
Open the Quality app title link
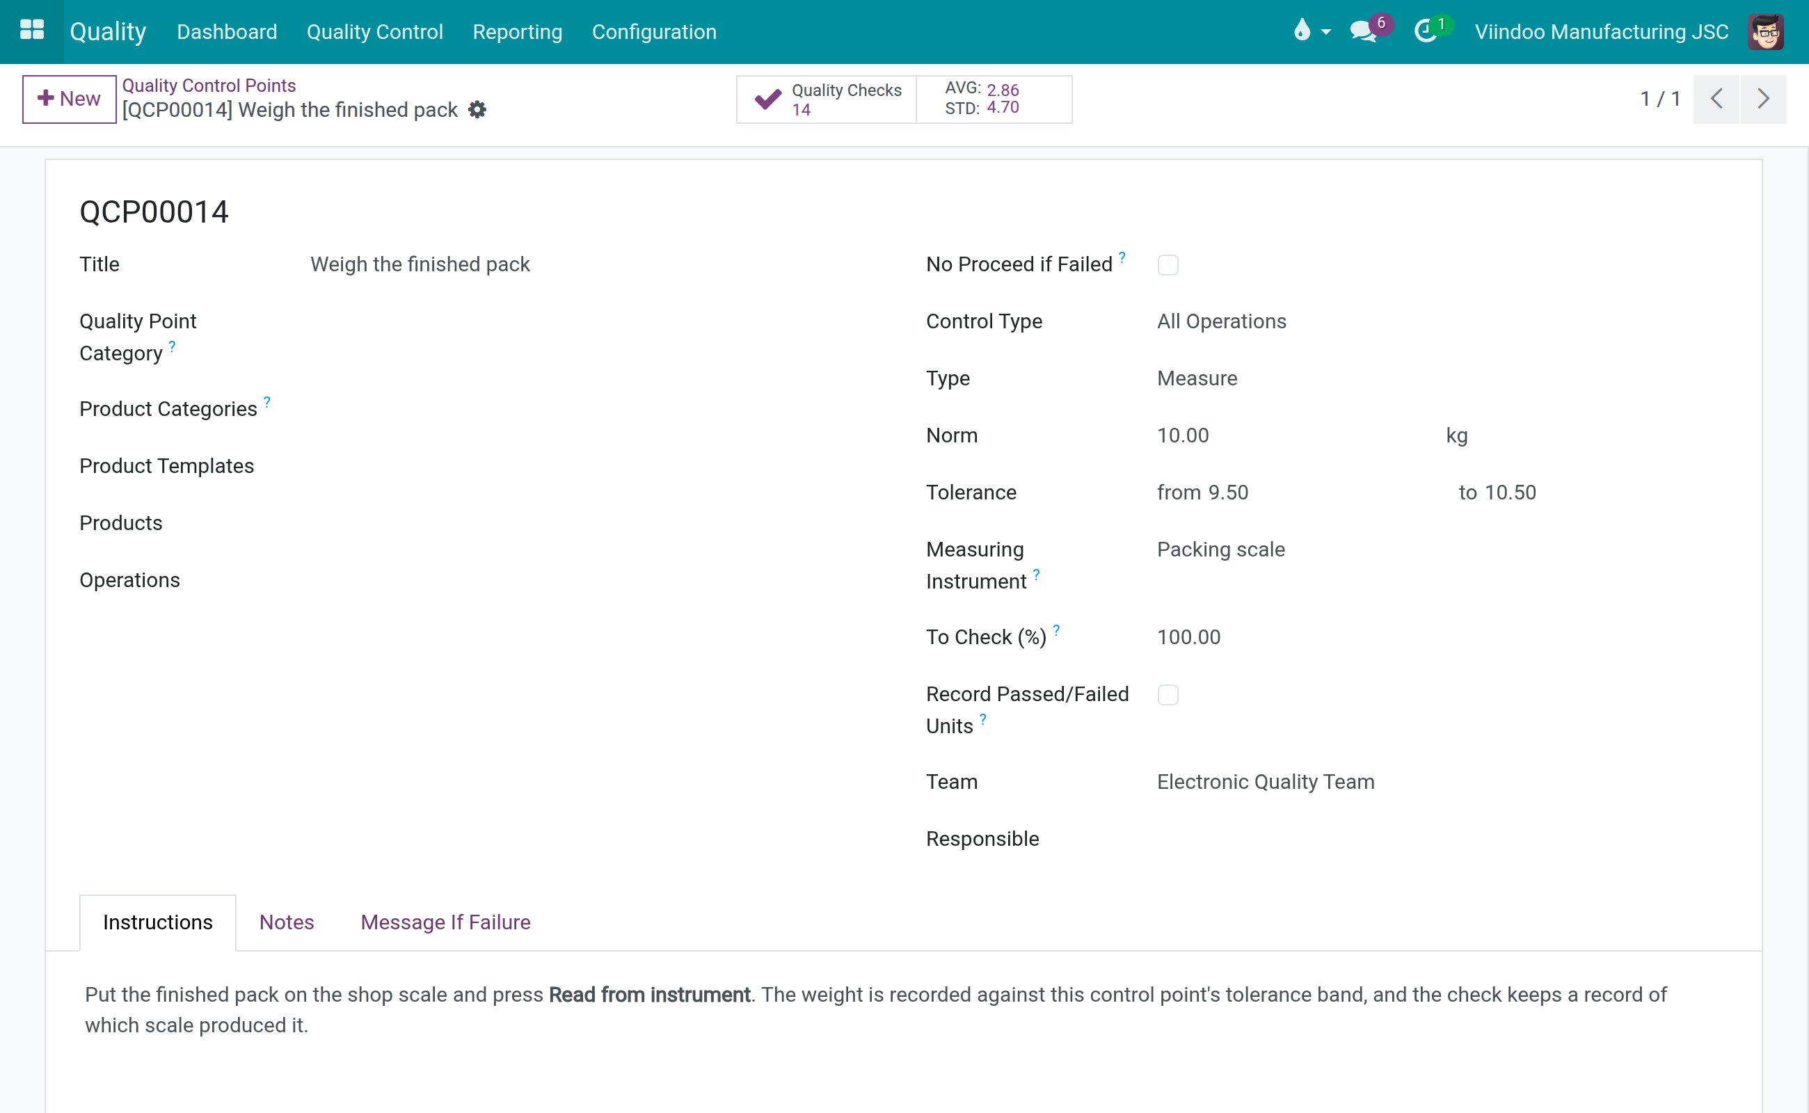[109, 32]
